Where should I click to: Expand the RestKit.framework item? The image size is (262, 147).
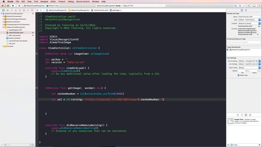[x=3, y=22]
